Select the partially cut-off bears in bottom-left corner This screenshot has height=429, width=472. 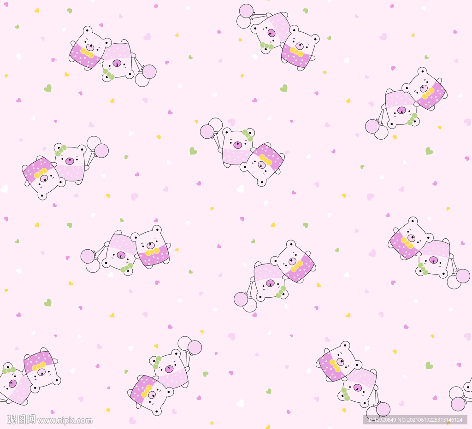(29, 376)
